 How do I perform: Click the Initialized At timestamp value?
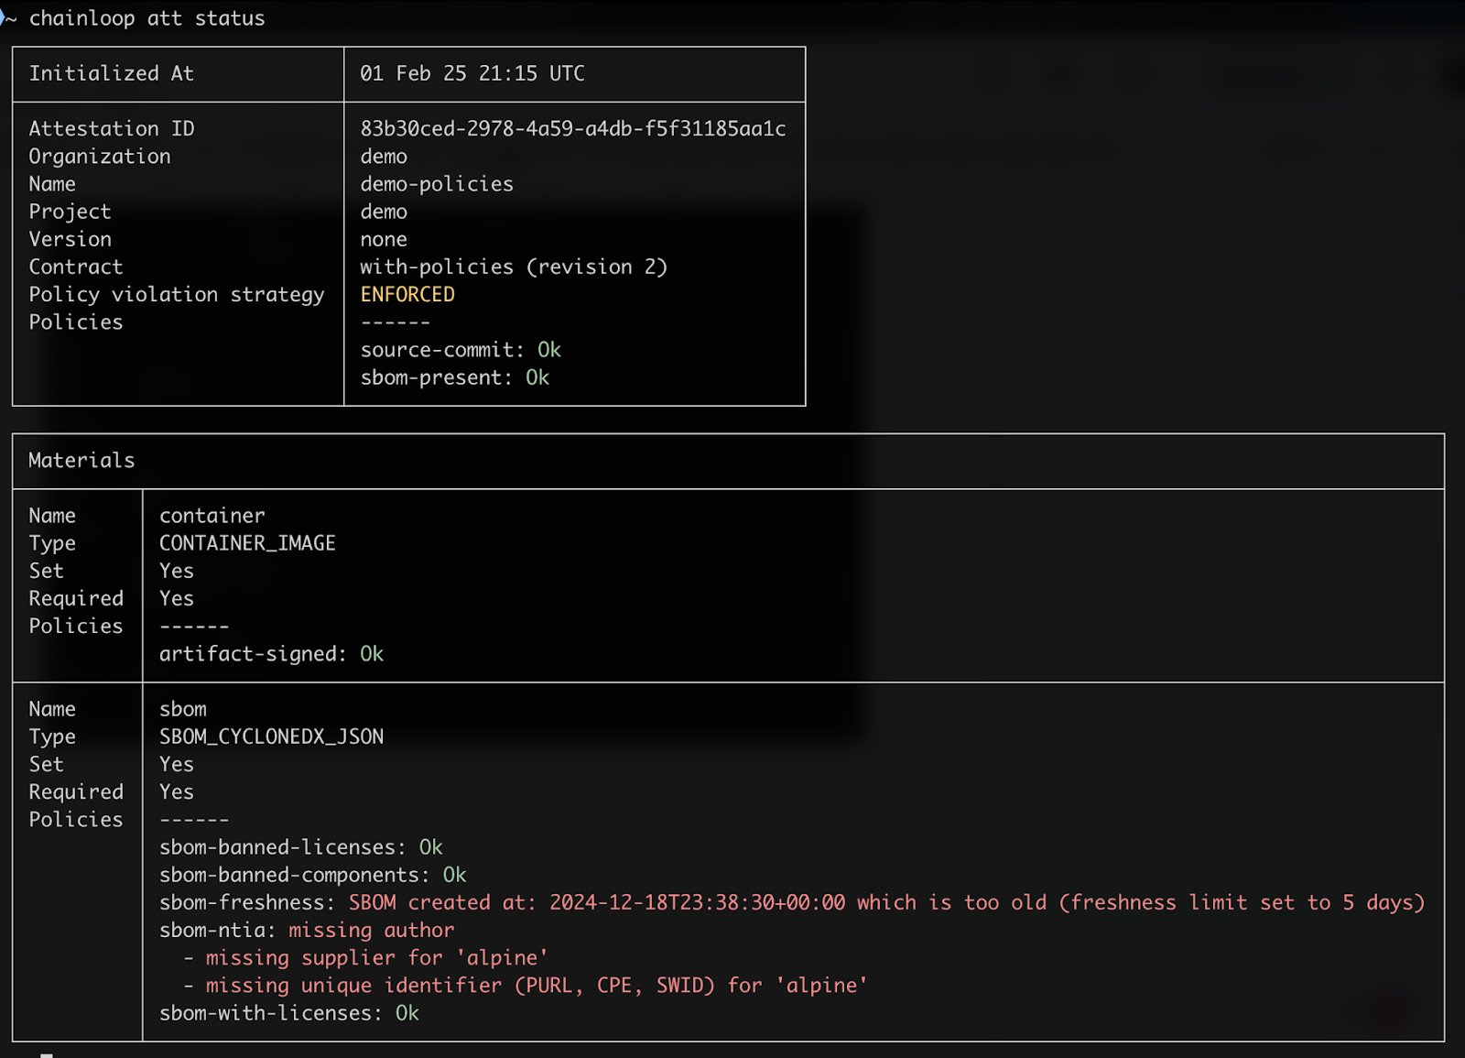pyautogui.click(x=472, y=73)
